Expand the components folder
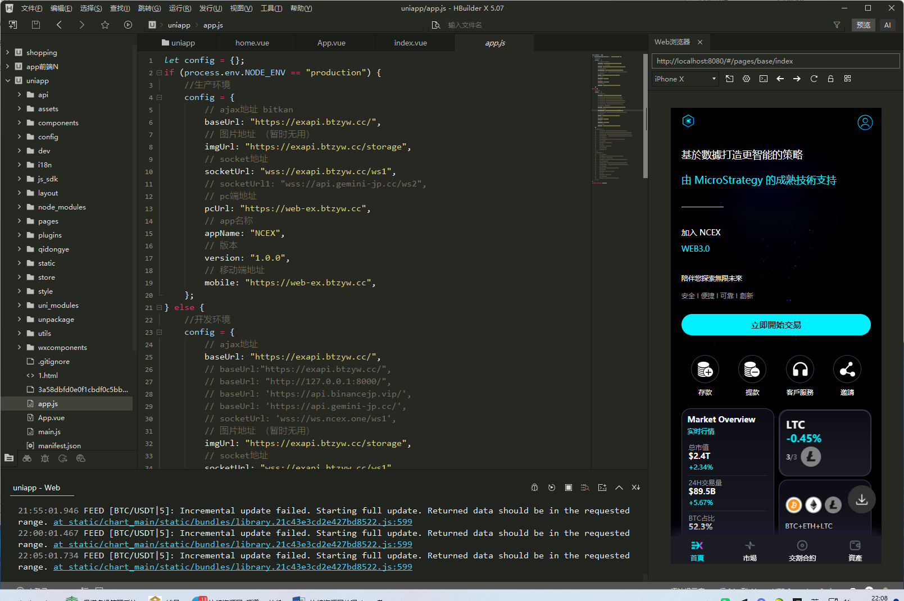The width and height of the screenshot is (904, 601). (19, 122)
